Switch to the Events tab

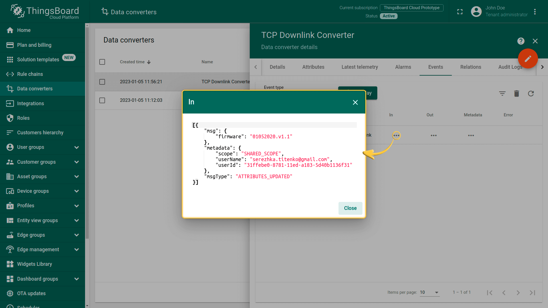coord(436,67)
